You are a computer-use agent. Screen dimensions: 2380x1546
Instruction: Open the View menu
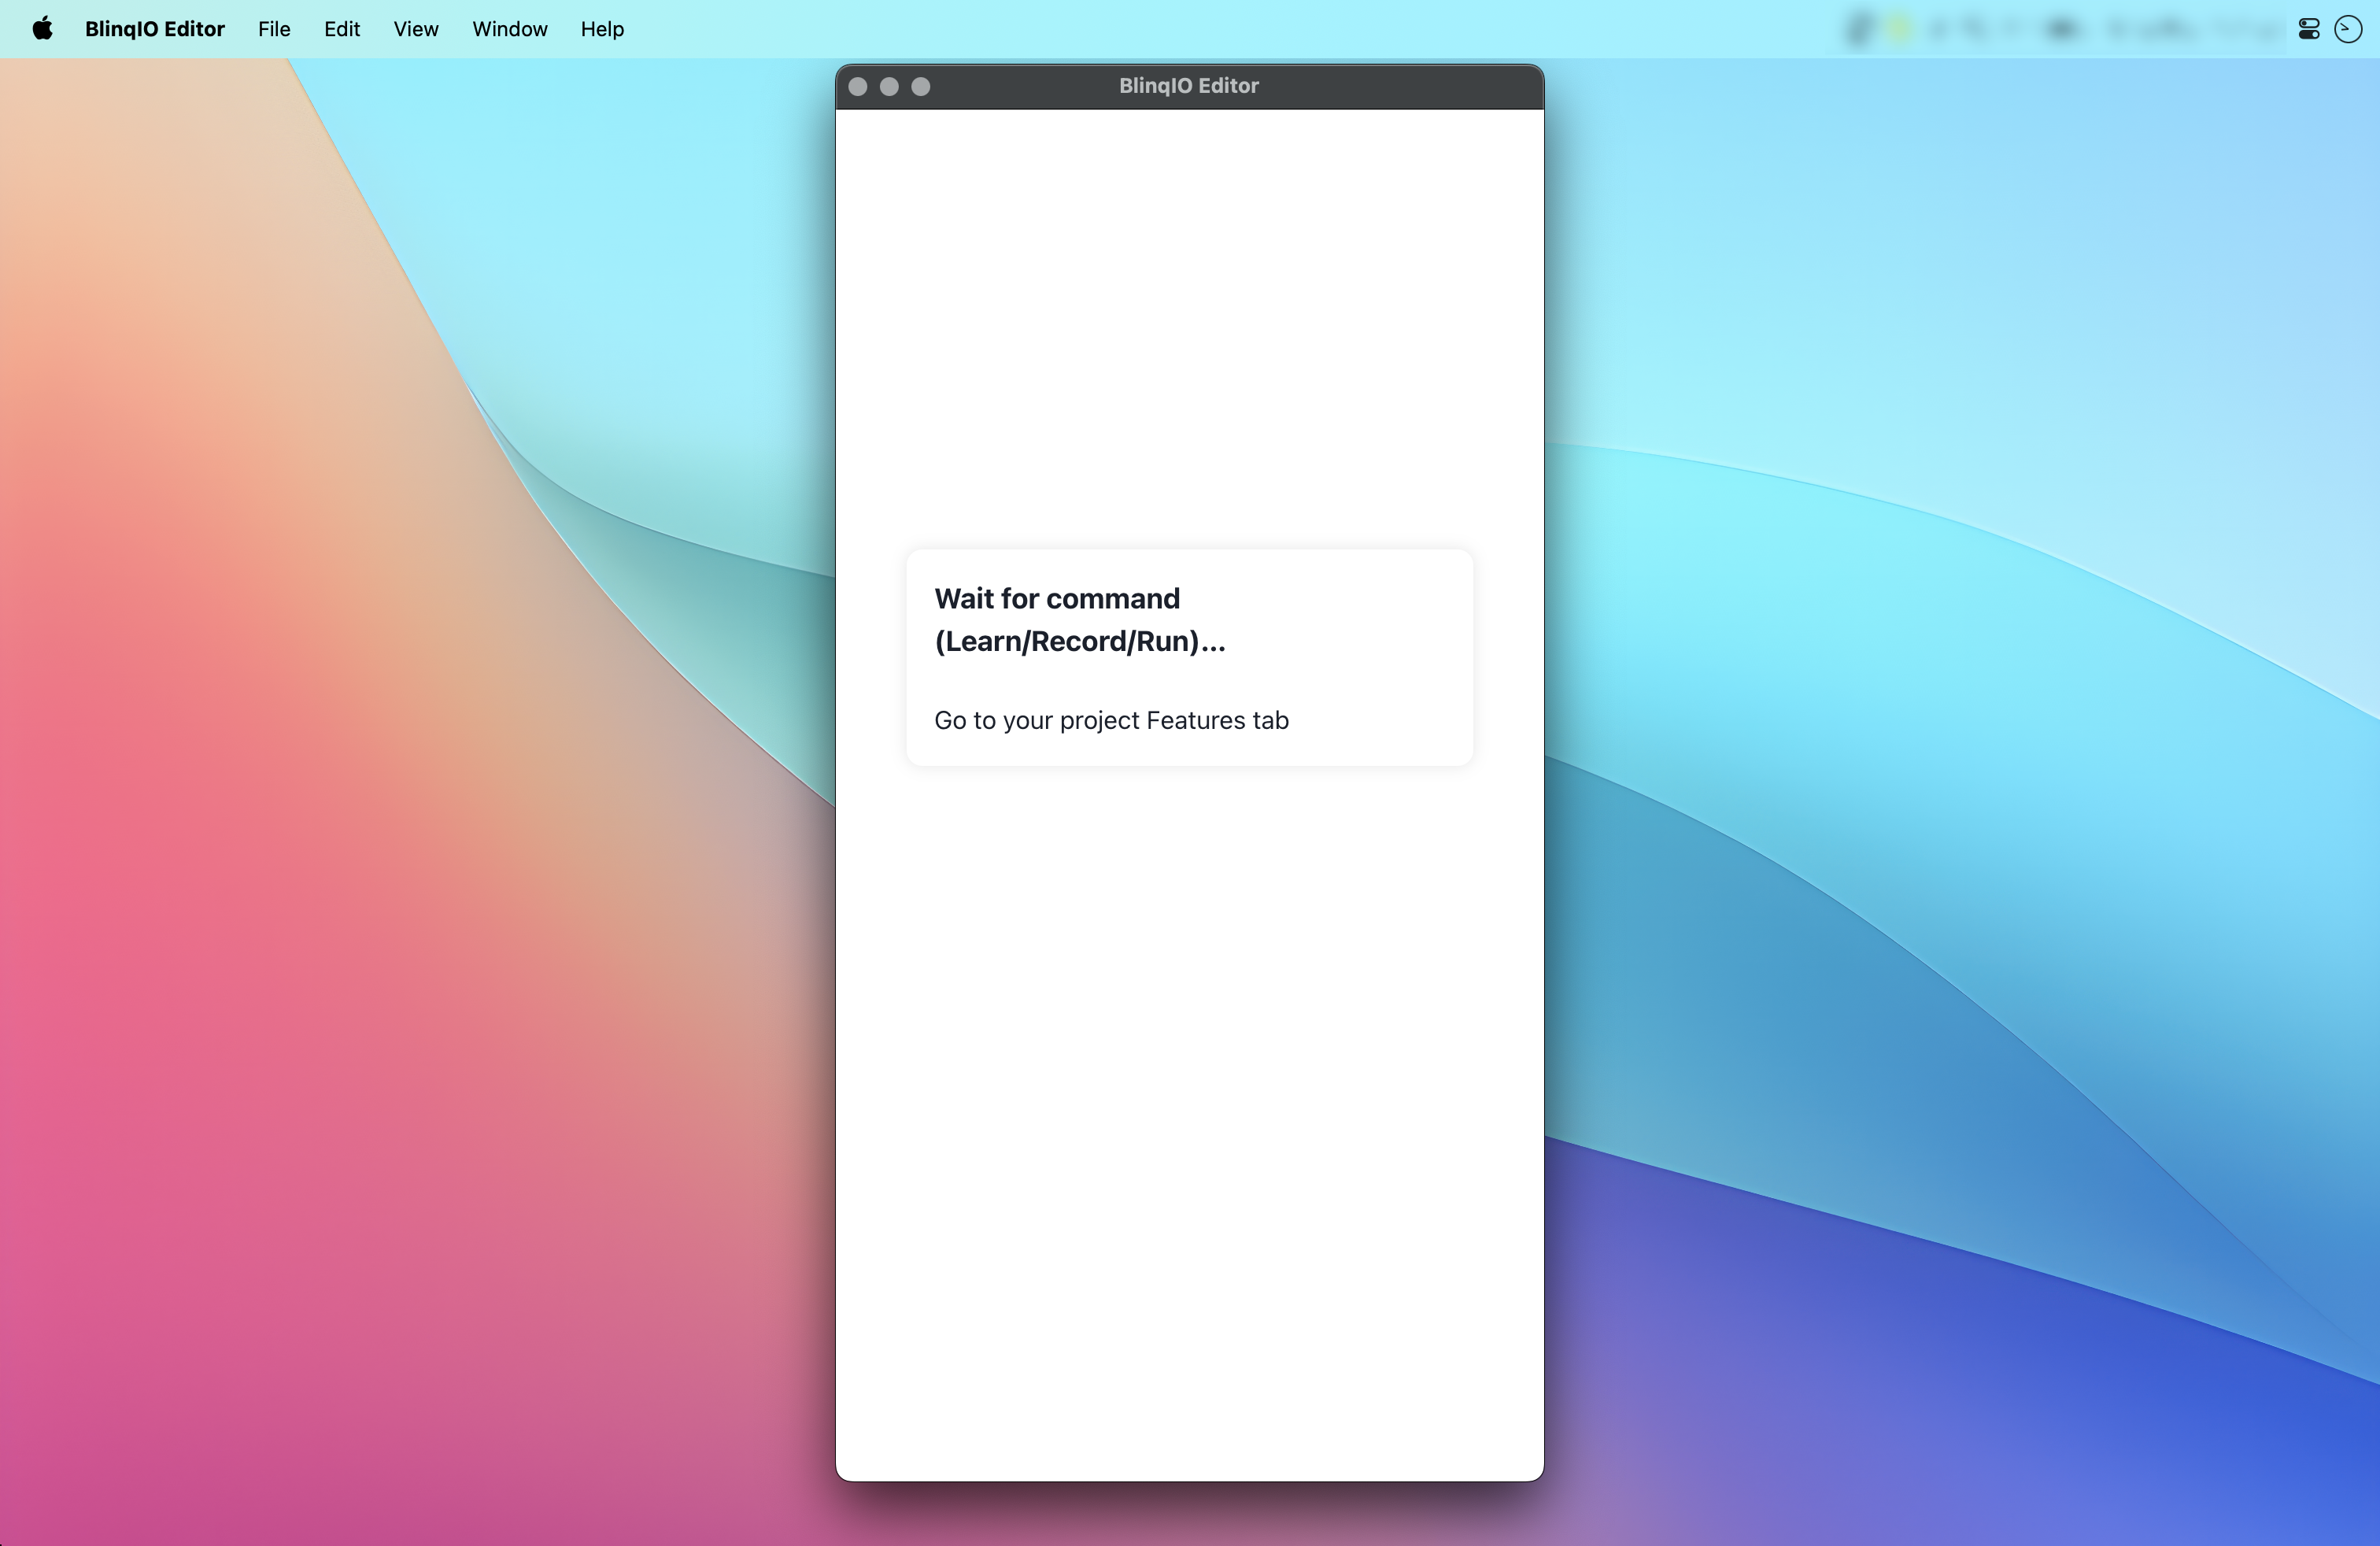click(416, 29)
